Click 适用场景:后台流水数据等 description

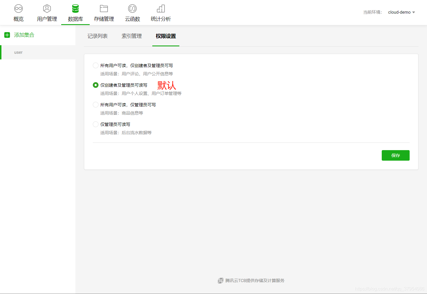pos(126,132)
